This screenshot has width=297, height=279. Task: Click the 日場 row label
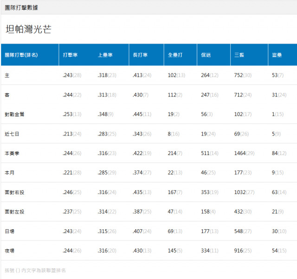point(10,231)
